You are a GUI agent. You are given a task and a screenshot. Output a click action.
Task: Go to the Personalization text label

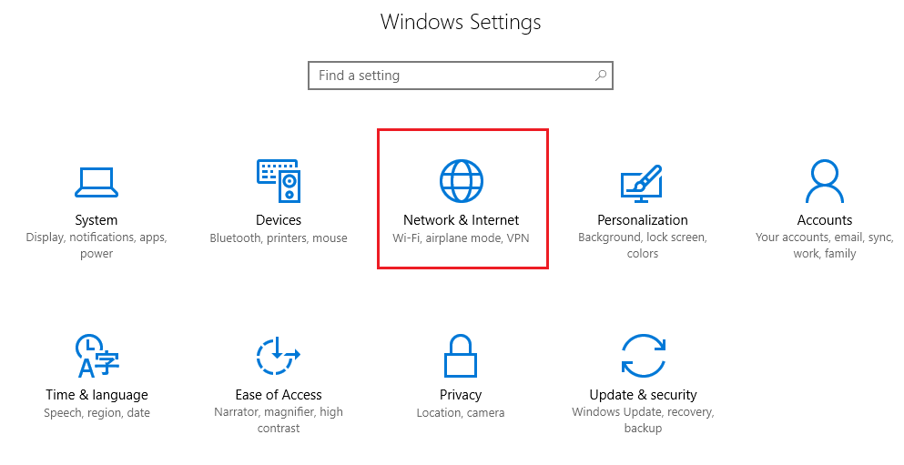pyautogui.click(x=643, y=220)
